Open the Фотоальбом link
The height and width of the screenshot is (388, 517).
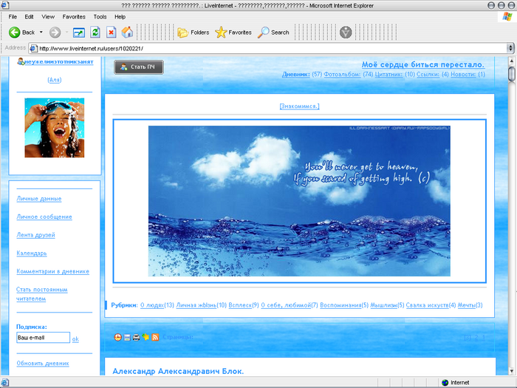tap(342, 74)
